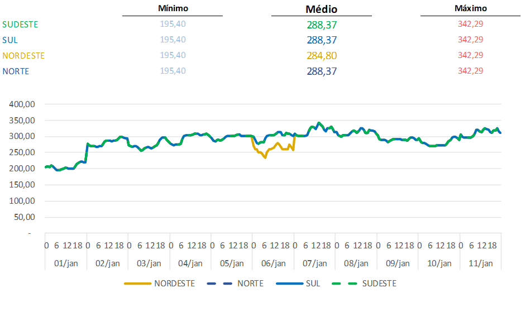Click the yellow NORDESTE dip in the chart line

(265, 157)
